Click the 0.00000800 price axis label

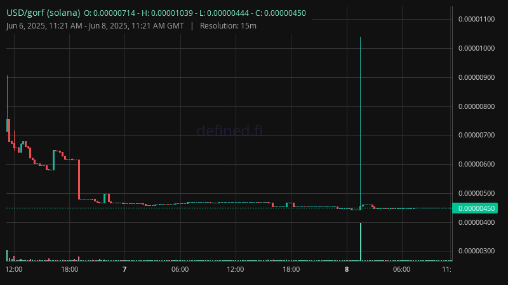click(x=477, y=106)
